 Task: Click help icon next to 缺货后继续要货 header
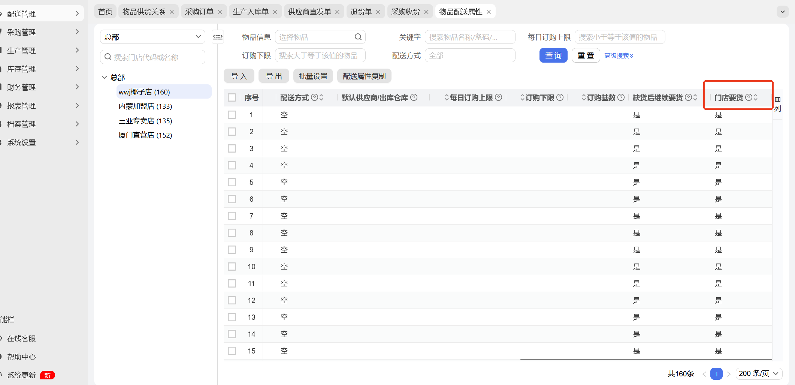[688, 97]
